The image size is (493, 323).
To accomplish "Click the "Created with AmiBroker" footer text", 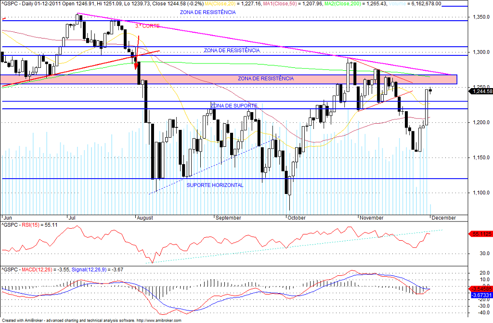I will tap(22, 321).
